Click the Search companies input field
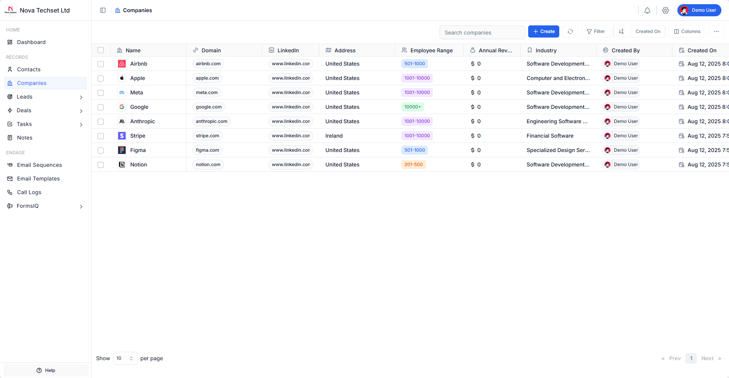Image resolution: width=729 pixels, height=378 pixels. (x=482, y=33)
